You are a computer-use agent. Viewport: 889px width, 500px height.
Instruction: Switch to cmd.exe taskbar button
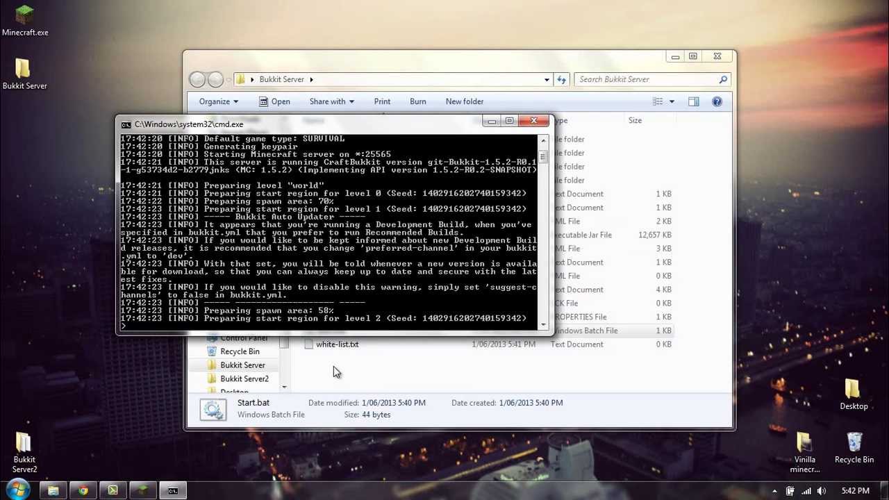click(x=173, y=491)
